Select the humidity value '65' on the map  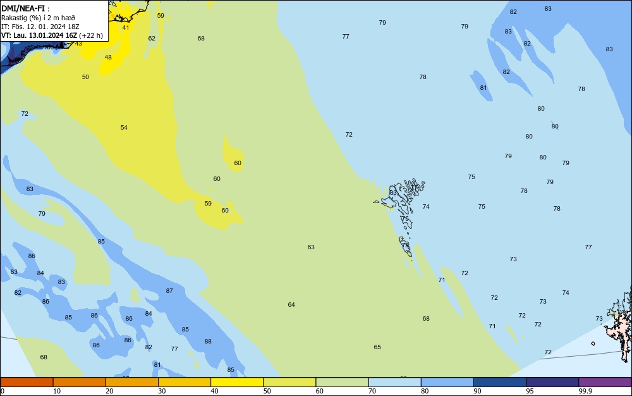377,347
